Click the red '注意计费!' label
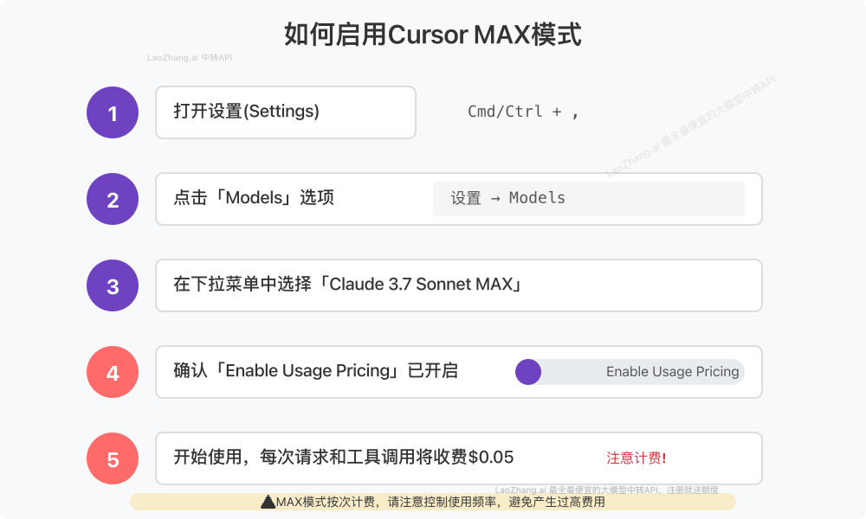 click(637, 458)
